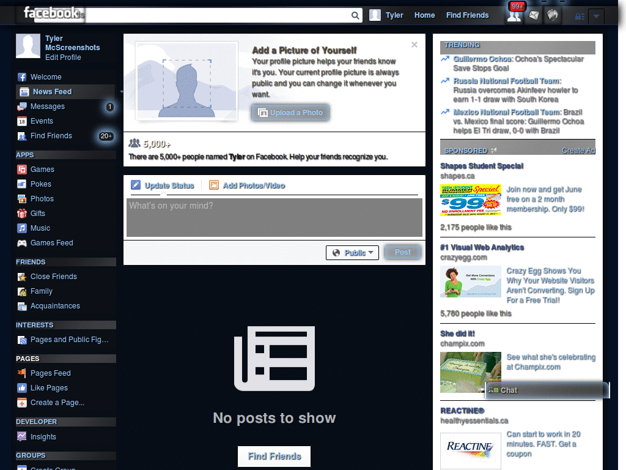Click the Find Friends sidebar icon
626x470 pixels.
(x=22, y=136)
